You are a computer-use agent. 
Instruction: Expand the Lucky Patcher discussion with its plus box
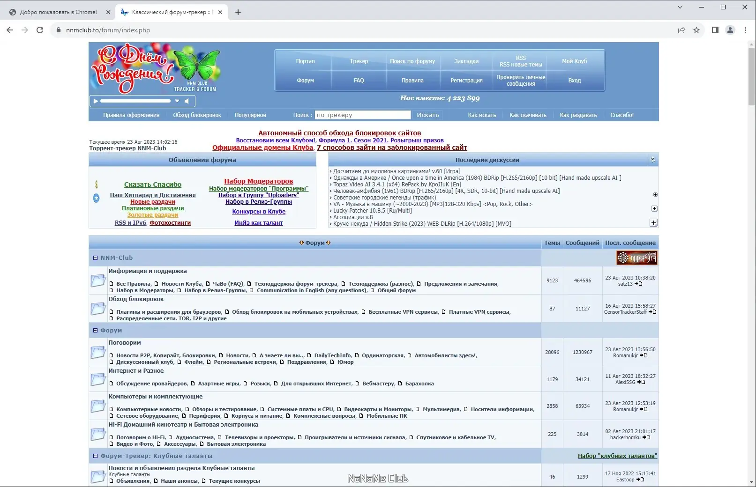point(654,209)
